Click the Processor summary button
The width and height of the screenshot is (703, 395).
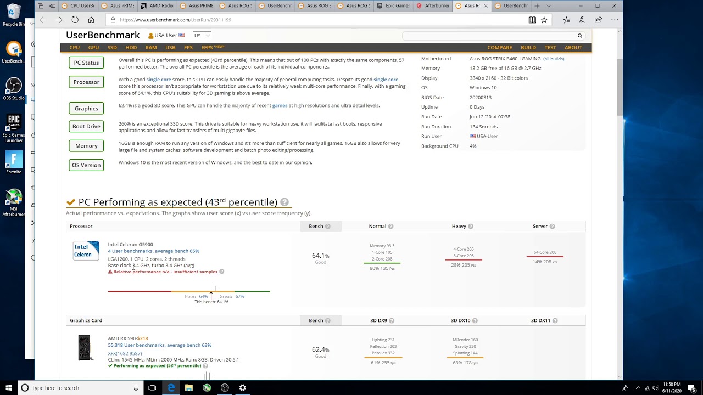pyautogui.click(x=86, y=82)
